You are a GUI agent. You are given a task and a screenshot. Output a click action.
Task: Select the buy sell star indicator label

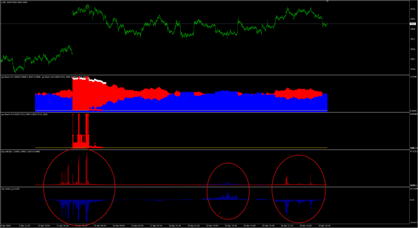tap(20, 151)
